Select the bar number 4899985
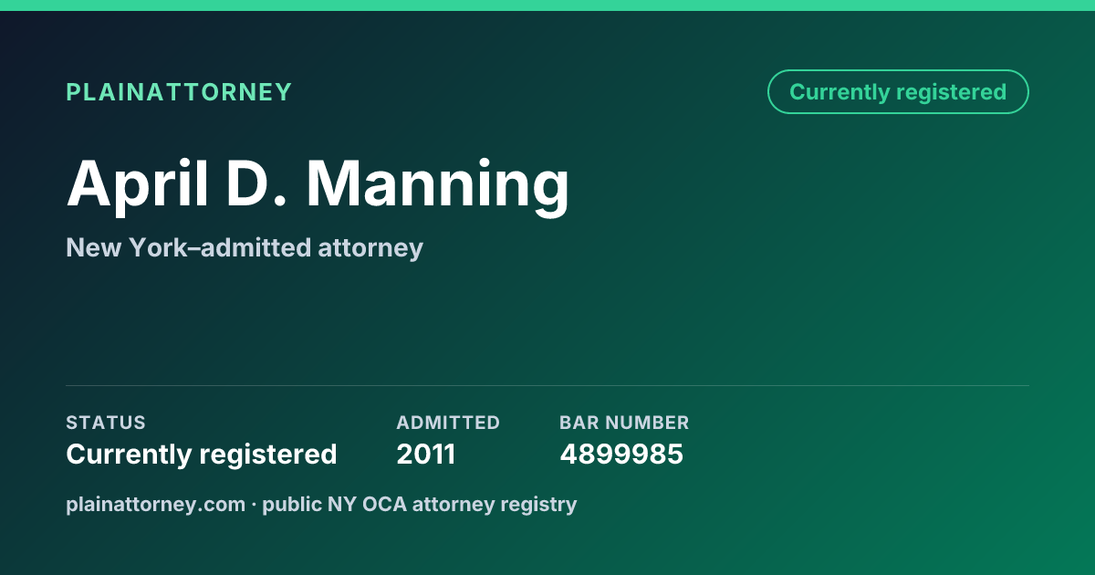The width and height of the screenshot is (1095, 575). (x=621, y=454)
